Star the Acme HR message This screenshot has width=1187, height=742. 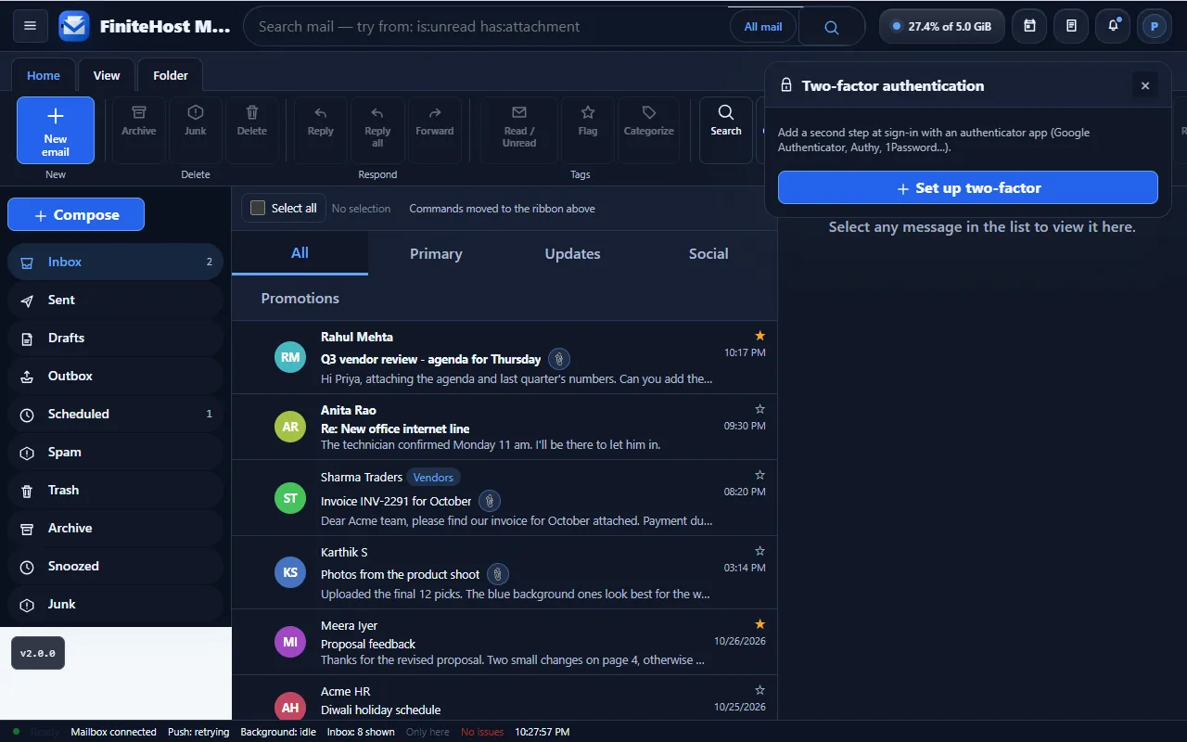[x=760, y=690]
